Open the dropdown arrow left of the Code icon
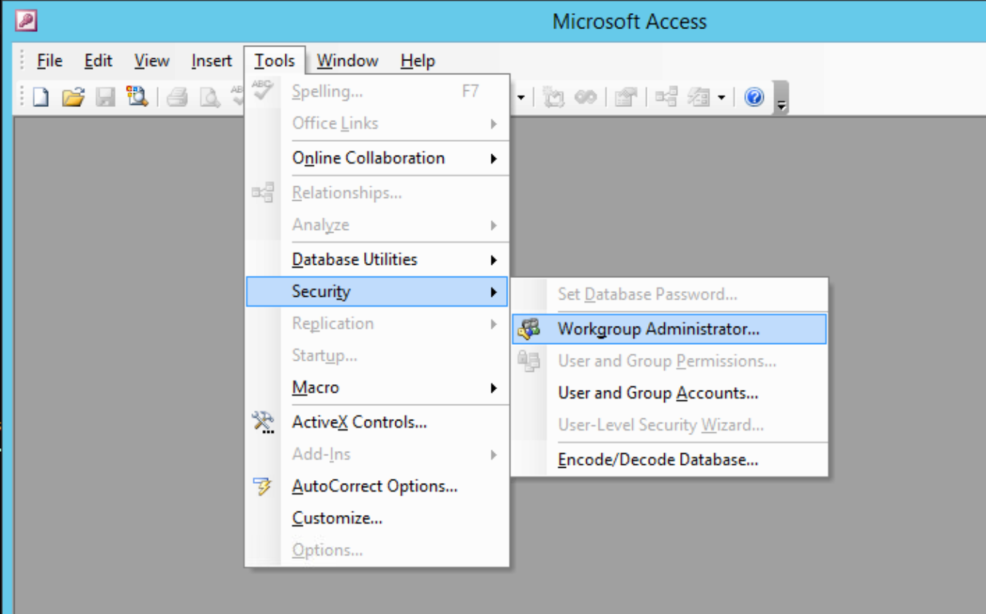Image resolution: width=986 pixels, height=614 pixels. pos(521,97)
